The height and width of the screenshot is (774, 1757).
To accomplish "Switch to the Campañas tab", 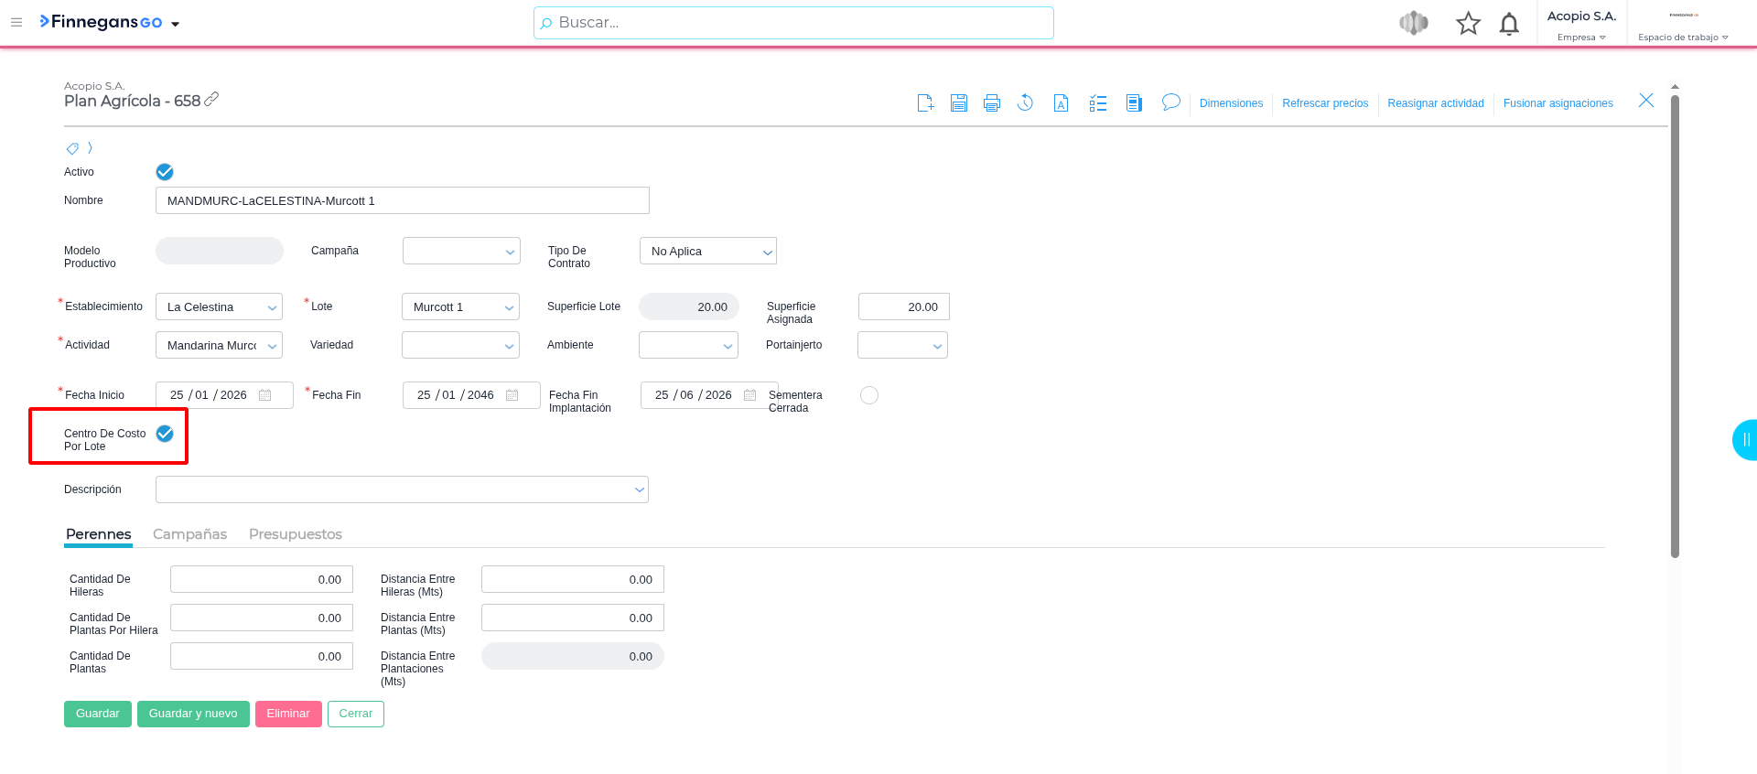I will point(189,534).
